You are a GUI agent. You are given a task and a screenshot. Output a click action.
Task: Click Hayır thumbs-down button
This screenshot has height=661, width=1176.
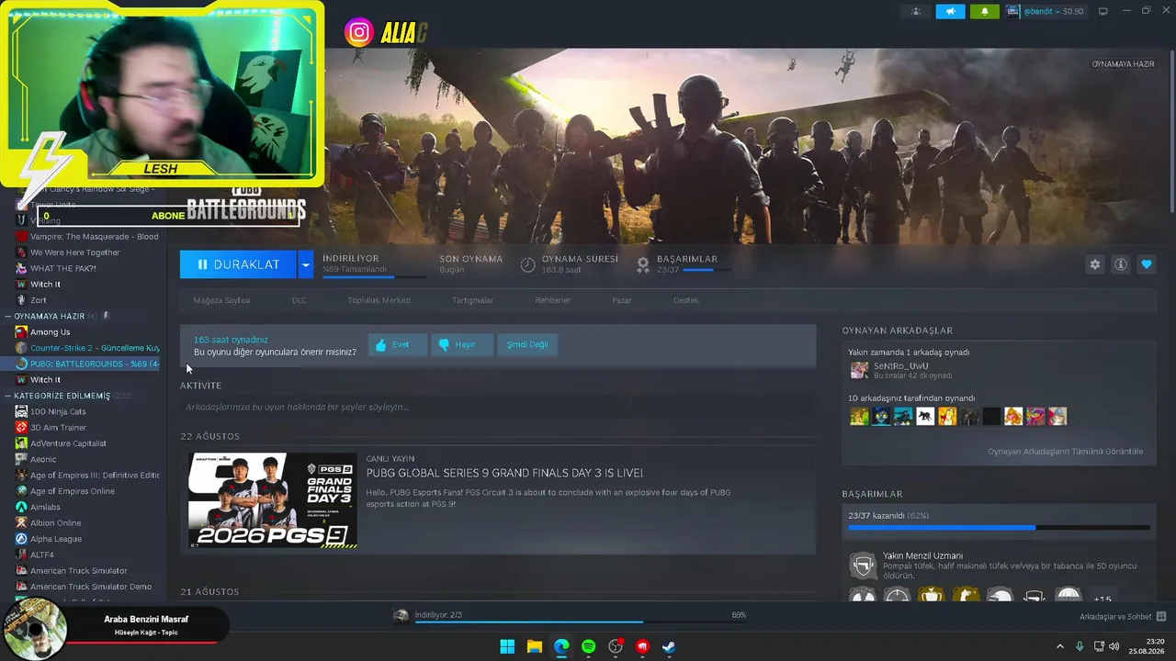click(462, 344)
